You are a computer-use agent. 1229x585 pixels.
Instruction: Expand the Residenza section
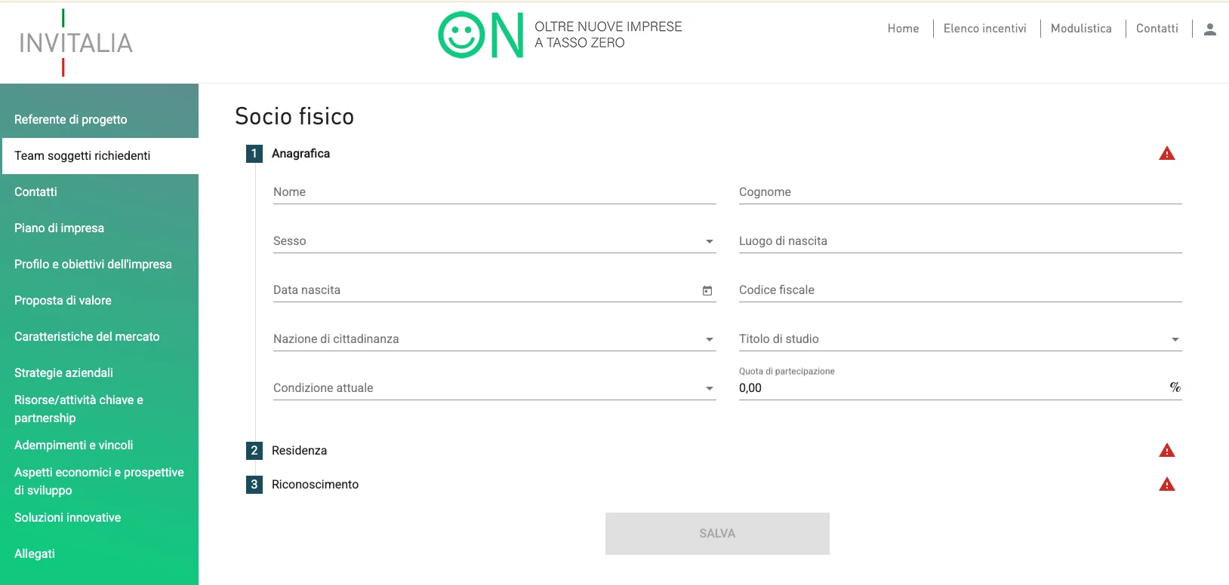(300, 451)
